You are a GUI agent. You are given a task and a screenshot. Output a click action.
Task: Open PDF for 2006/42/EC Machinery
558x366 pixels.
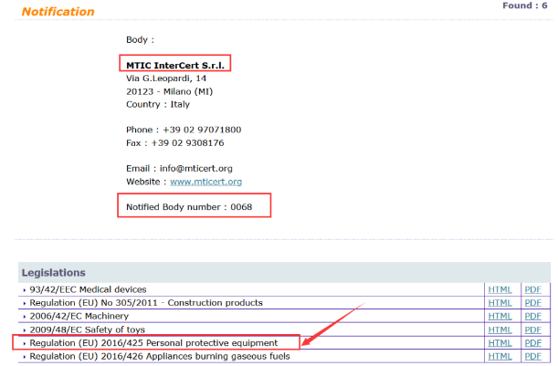532,316
